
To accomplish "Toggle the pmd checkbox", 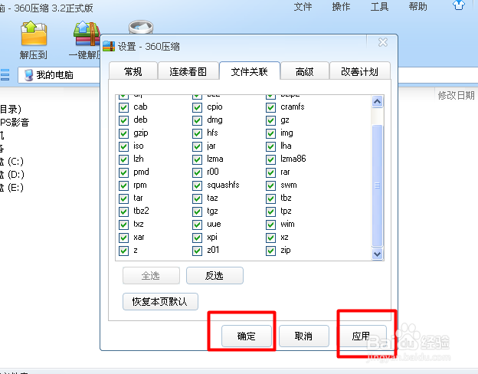I will pyautogui.click(x=123, y=172).
